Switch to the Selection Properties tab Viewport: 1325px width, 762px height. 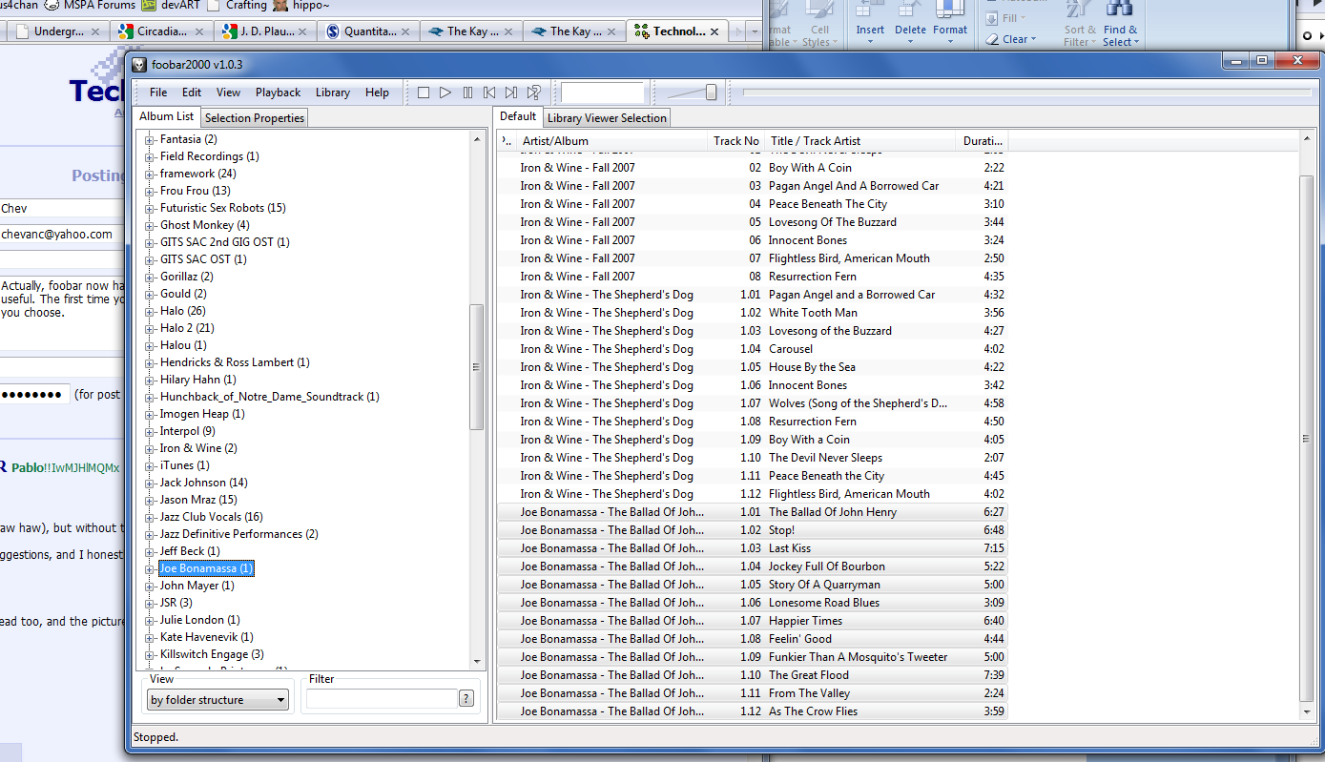tap(255, 118)
